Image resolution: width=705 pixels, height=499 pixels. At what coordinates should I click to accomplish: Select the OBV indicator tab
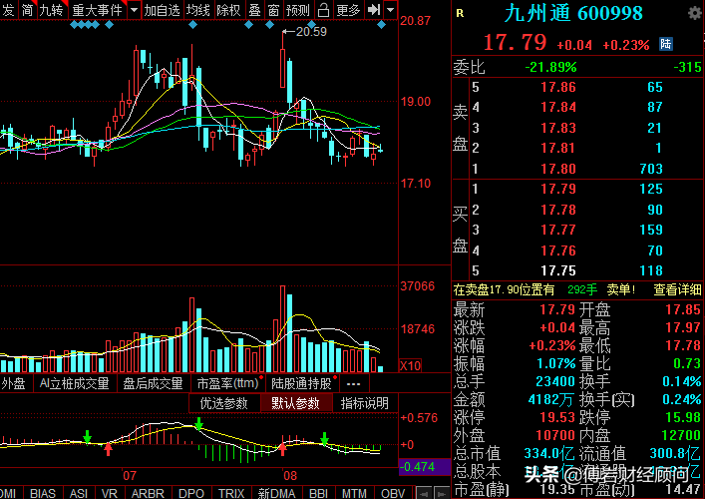pos(393,493)
